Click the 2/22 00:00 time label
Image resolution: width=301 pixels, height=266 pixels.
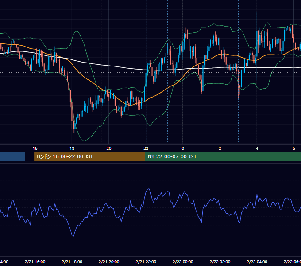click(x=183, y=262)
